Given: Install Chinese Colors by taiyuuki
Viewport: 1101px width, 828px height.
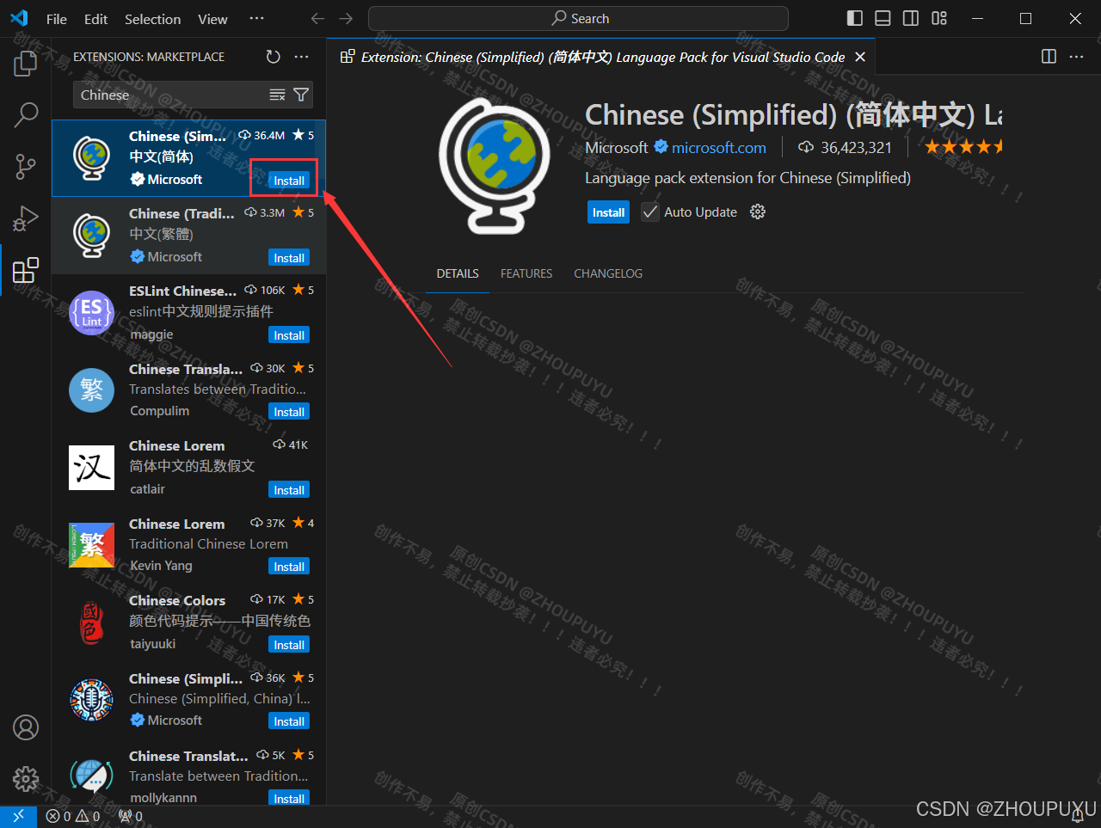Looking at the screenshot, I should point(289,645).
